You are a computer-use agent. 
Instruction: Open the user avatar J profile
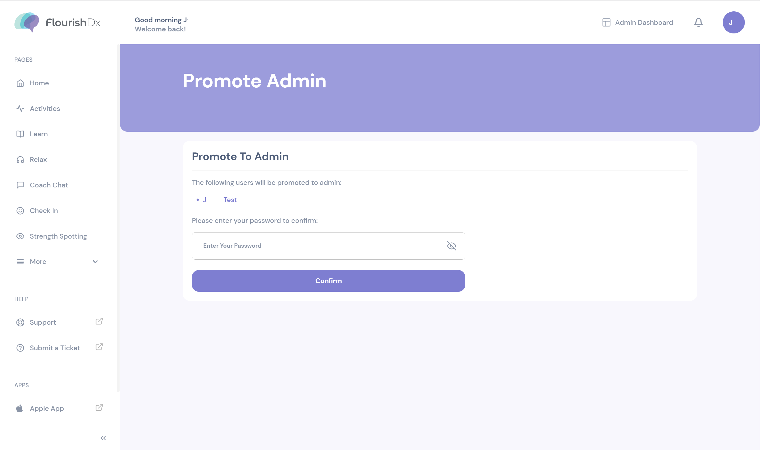[733, 23]
